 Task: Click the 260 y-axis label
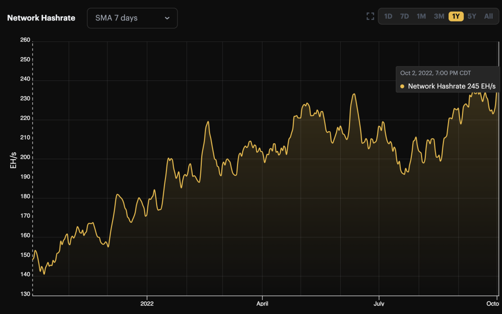pos(25,40)
